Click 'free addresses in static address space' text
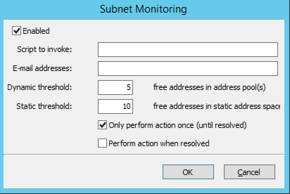The image size is (290, 194). 216,106
